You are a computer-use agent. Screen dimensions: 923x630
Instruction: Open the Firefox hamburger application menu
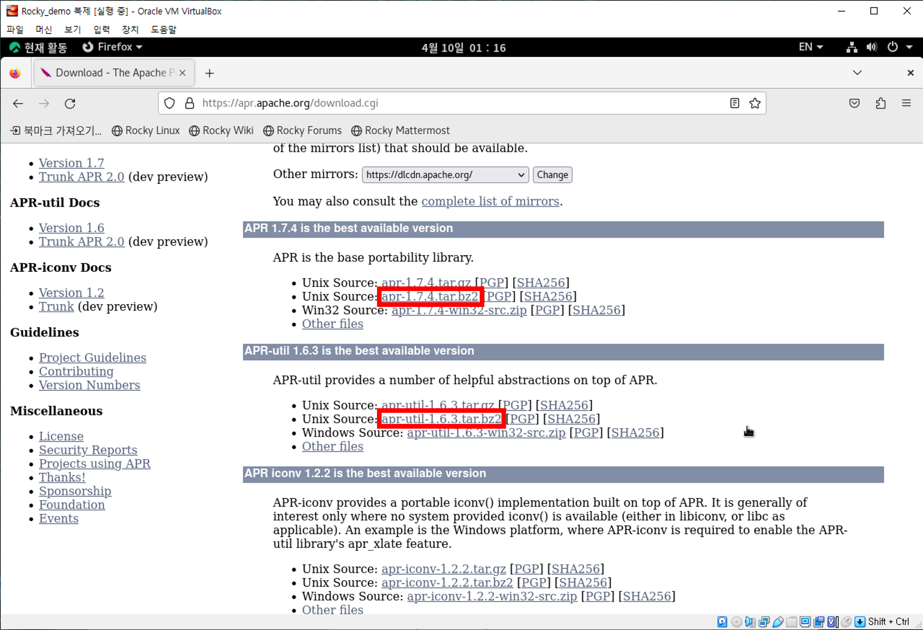906,103
